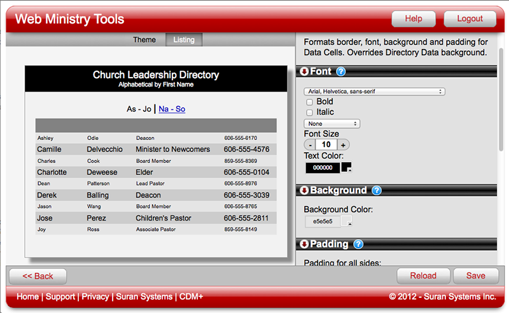Screen dimensions: 509x313
Task: Click the help icon next to Font
Action: click(x=341, y=72)
